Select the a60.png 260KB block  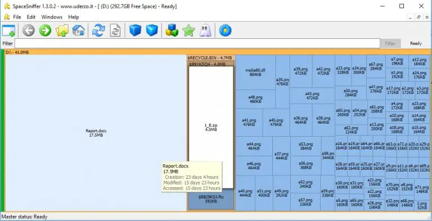pos(343,112)
